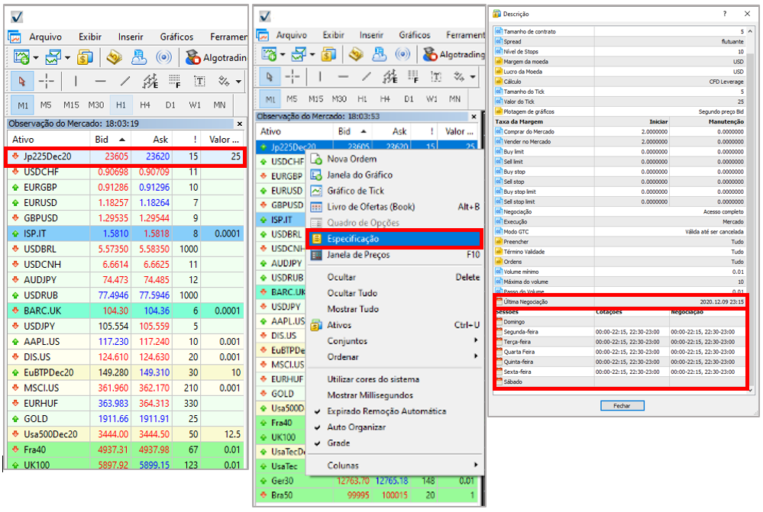Select the cursor arrow tool in the left window
Viewport: 763px width, 512px height.
tap(21, 81)
